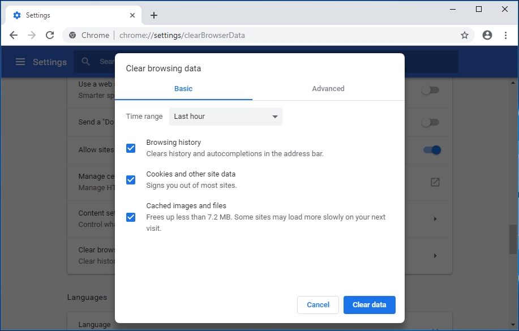Open a new tab with the plus button
519x331 pixels.
[153, 15]
